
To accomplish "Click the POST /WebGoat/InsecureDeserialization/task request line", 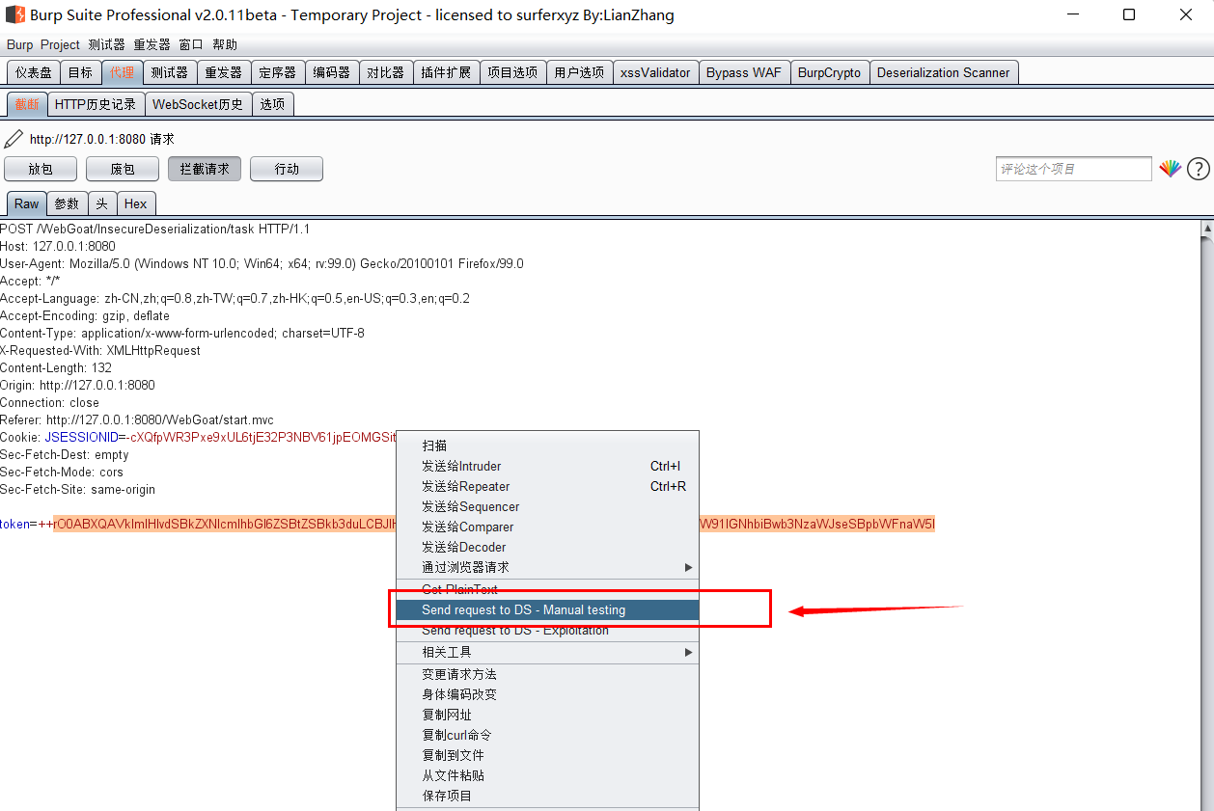I will click(154, 229).
